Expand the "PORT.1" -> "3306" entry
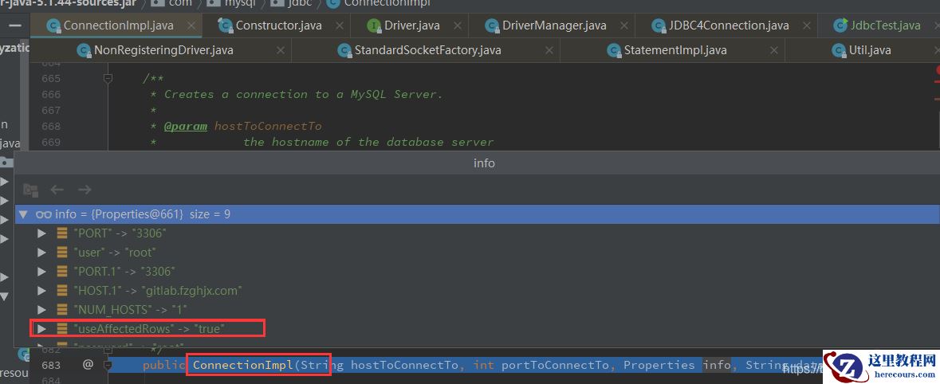Viewport: 940px width, 384px height. [x=42, y=272]
